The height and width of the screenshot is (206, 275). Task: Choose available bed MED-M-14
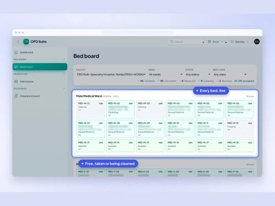pyautogui.click(x=120, y=146)
